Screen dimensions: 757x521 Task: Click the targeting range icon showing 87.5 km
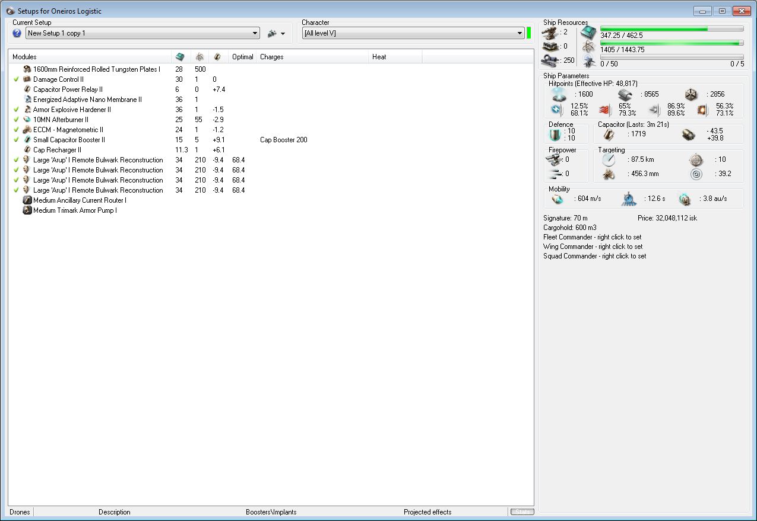(609, 160)
